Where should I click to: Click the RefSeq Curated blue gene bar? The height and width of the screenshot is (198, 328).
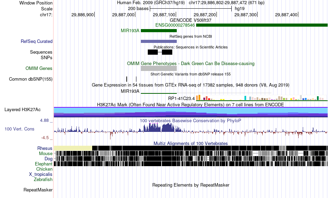click(159, 41)
